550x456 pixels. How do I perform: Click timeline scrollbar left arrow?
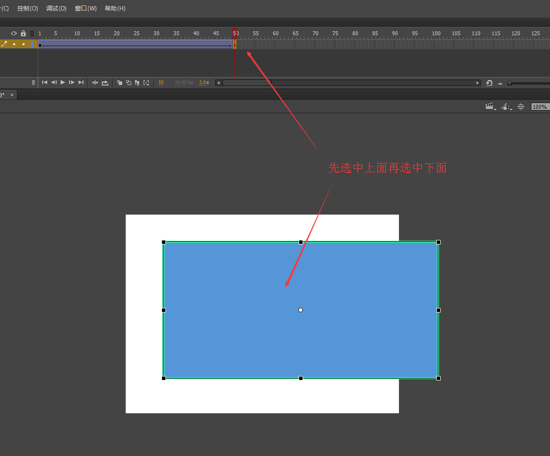[x=219, y=83]
